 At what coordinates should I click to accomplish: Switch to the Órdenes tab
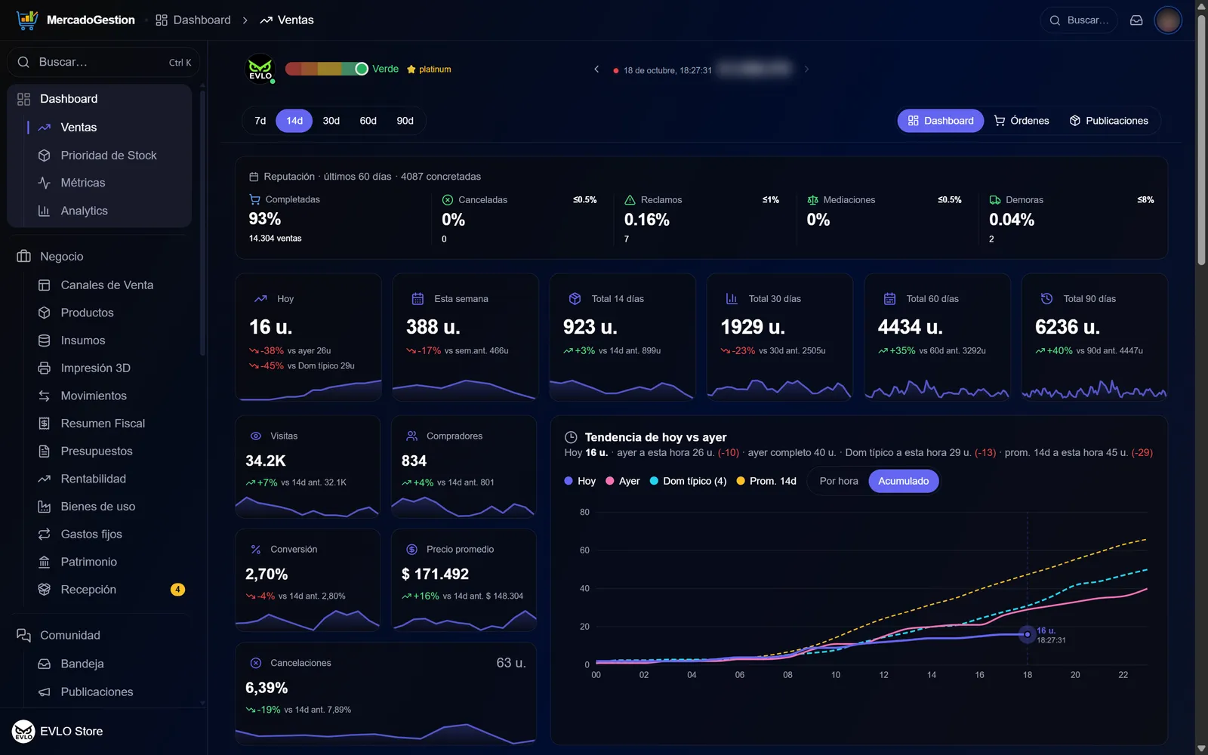(x=1022, y=121)
